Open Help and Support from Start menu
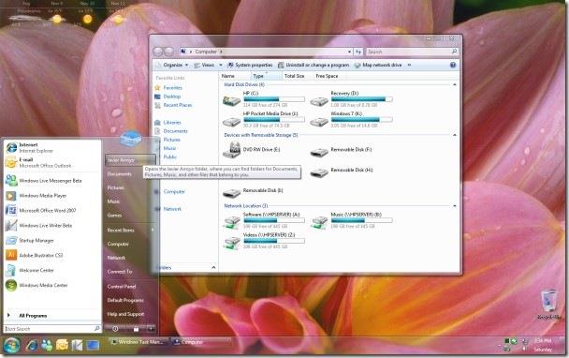 point(125,314)
